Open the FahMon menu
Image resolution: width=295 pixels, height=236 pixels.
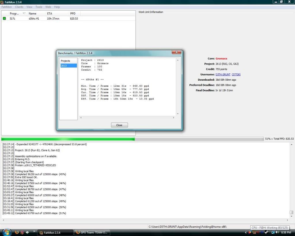tap(7, 7)
